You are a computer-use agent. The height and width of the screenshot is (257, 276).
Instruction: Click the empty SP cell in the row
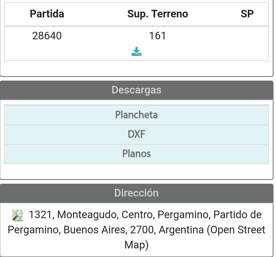pos(247,43)
